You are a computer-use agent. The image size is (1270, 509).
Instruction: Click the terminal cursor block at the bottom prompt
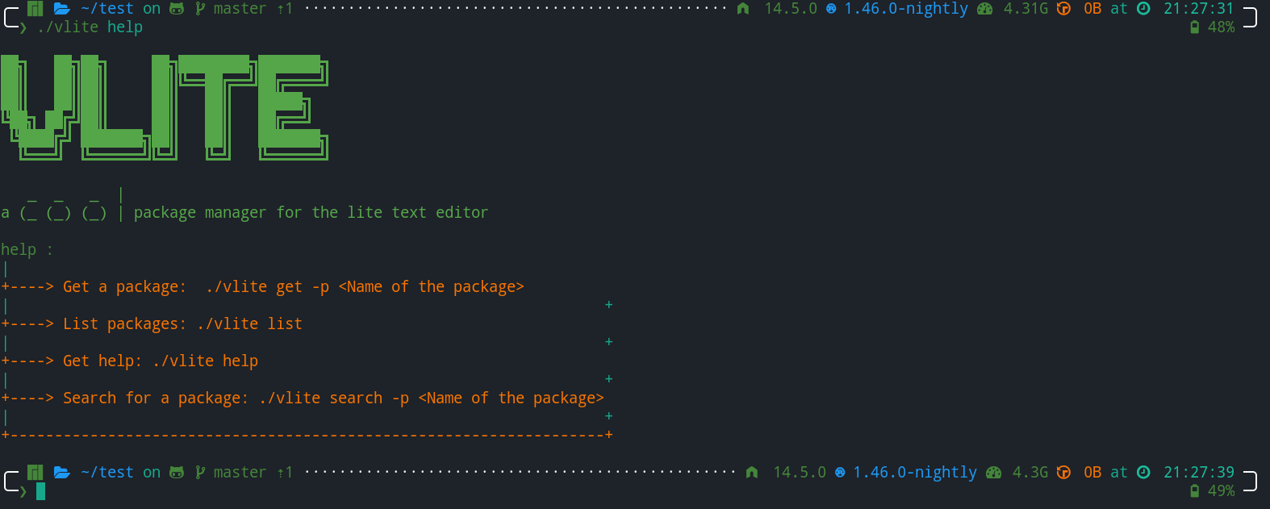(41, 491)
